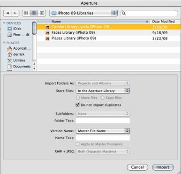181x174 pixels.
Task: Open Utilities in the sidebar
Action: coord(16,61)
